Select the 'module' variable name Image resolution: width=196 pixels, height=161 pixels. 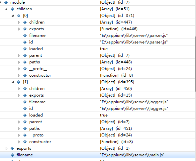[x=18, y=2]
